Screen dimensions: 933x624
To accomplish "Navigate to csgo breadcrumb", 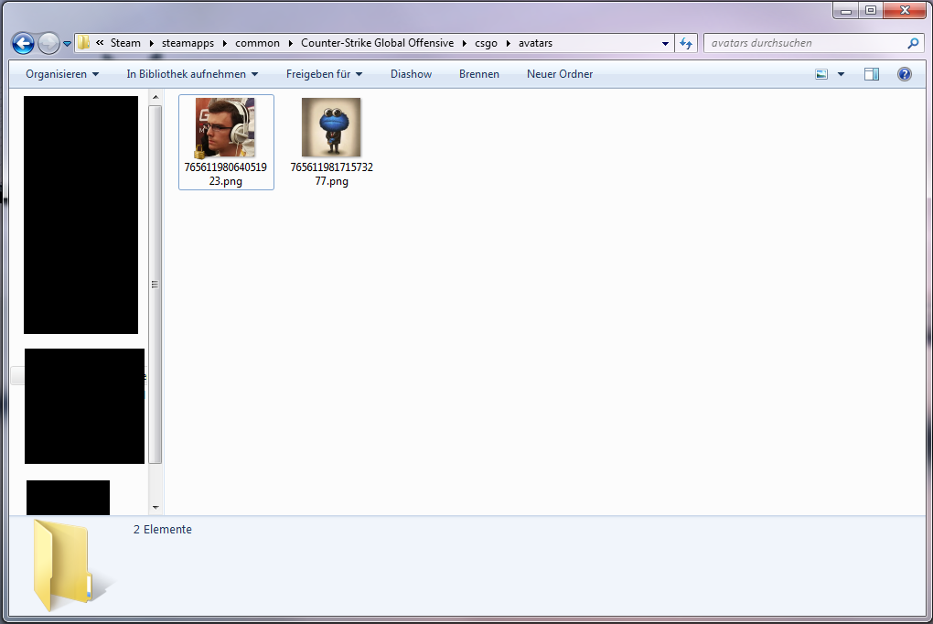I will 486,43.
